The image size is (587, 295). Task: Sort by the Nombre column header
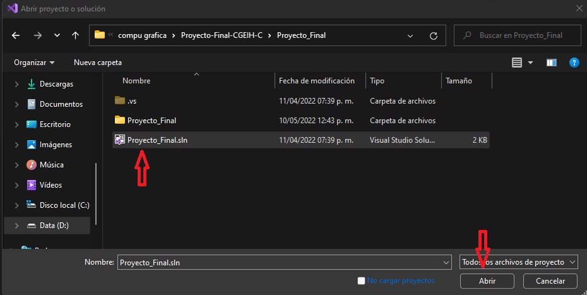(x=136, y=81)
